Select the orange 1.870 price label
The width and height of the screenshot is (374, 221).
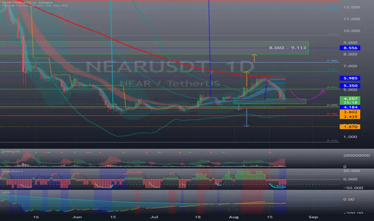350,127
